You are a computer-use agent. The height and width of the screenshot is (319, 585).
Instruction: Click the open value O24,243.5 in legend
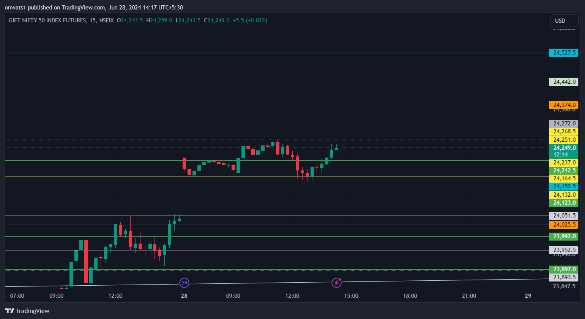click(x=130, y=20)
